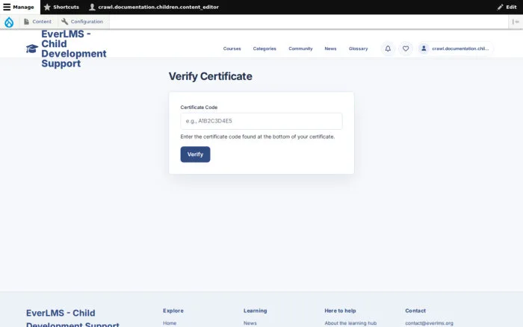Open the Content admin menu

coord(37,22)
